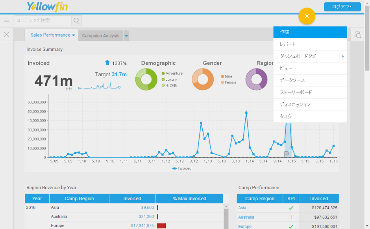Choose ディスカッション from the create menu
The width and height of the screenshot is (370, 229).
pos(310,105)
